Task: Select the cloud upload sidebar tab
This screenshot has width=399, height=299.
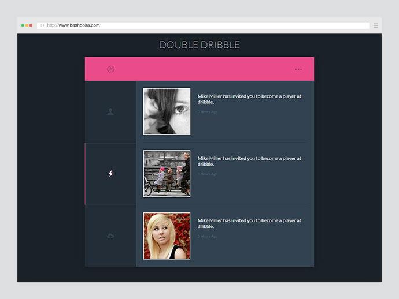Action: [x=110, y=236]
